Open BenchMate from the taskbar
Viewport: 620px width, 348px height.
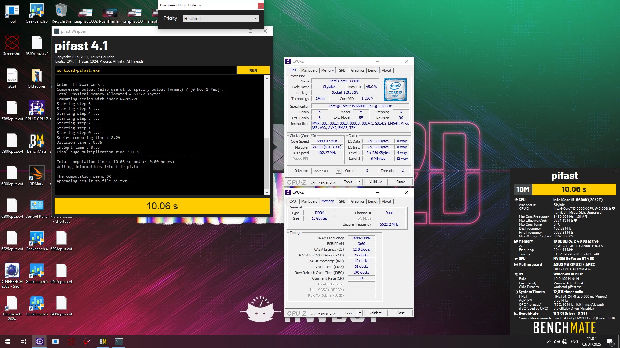[103, 342]
